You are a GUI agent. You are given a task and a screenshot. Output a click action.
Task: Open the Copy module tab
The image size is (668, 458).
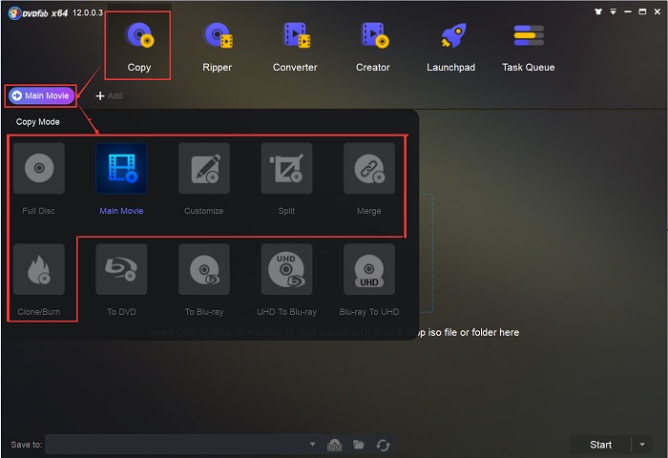[x=139, y=45]
